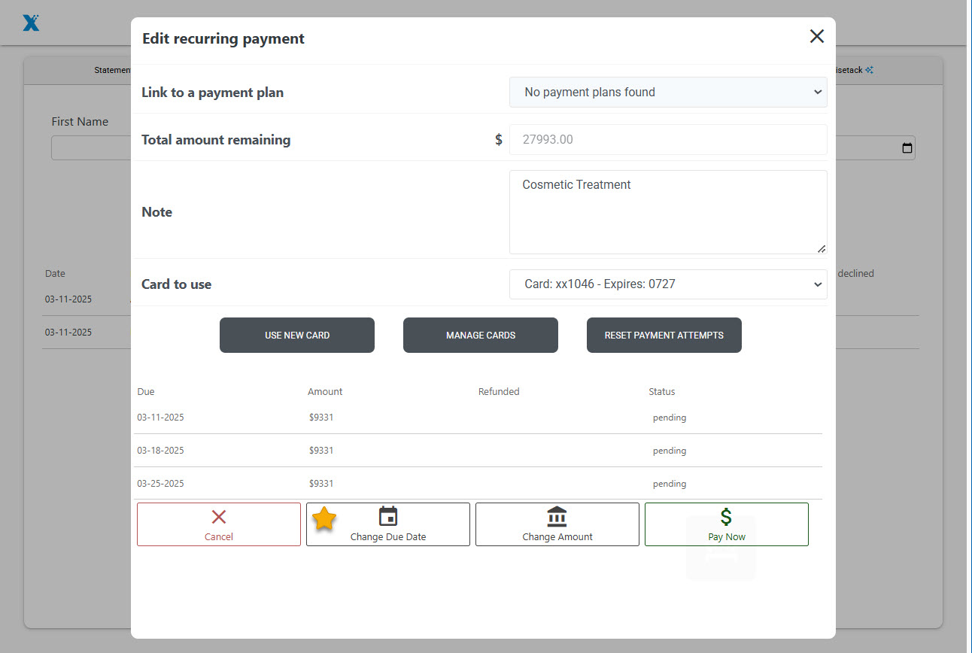Click the dollar sign Pay Now icon
This screenshot has height=653, width=972.
pos(726,516)
